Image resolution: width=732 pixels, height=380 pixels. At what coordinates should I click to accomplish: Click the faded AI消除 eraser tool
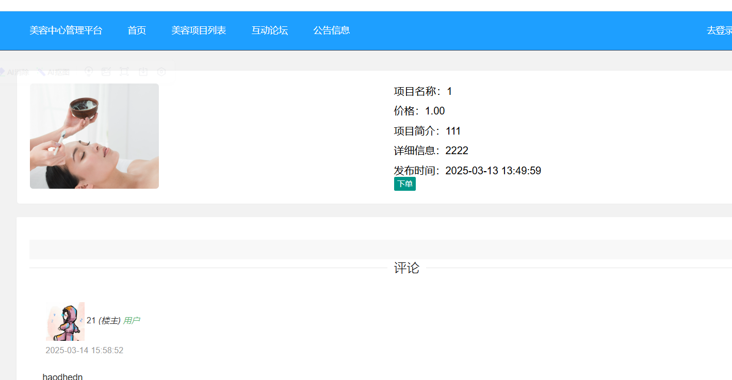(14, 72)
